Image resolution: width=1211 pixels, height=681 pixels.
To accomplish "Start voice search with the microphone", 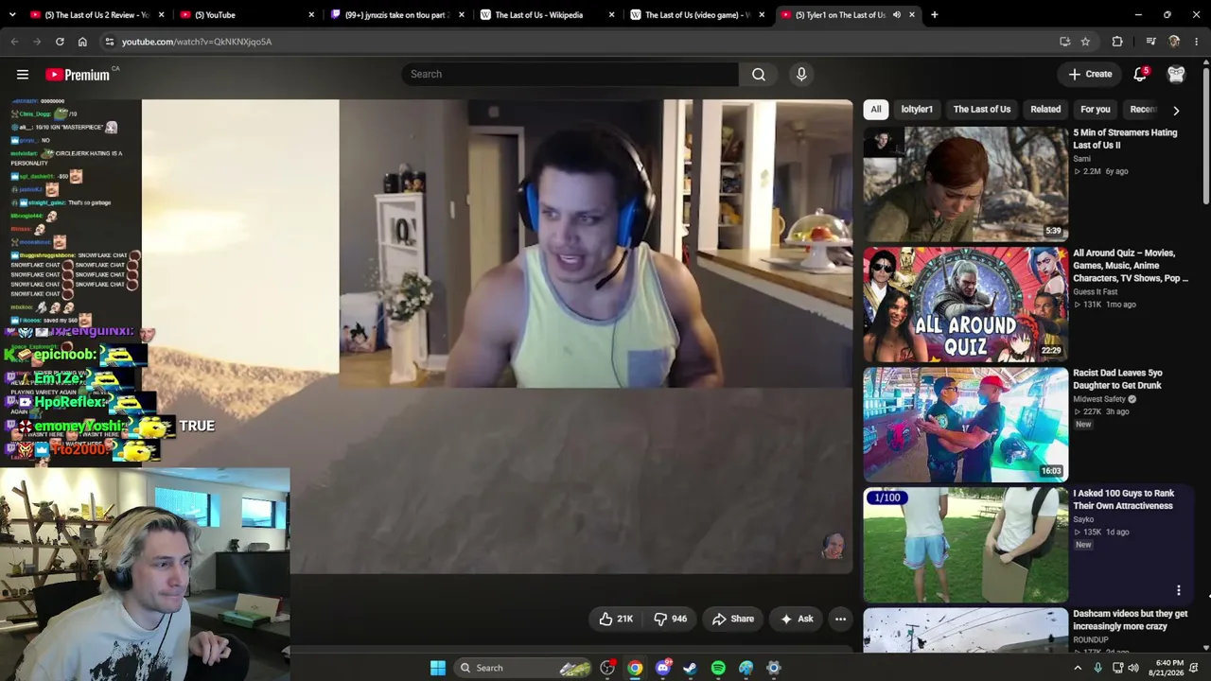I will point(801,75).
